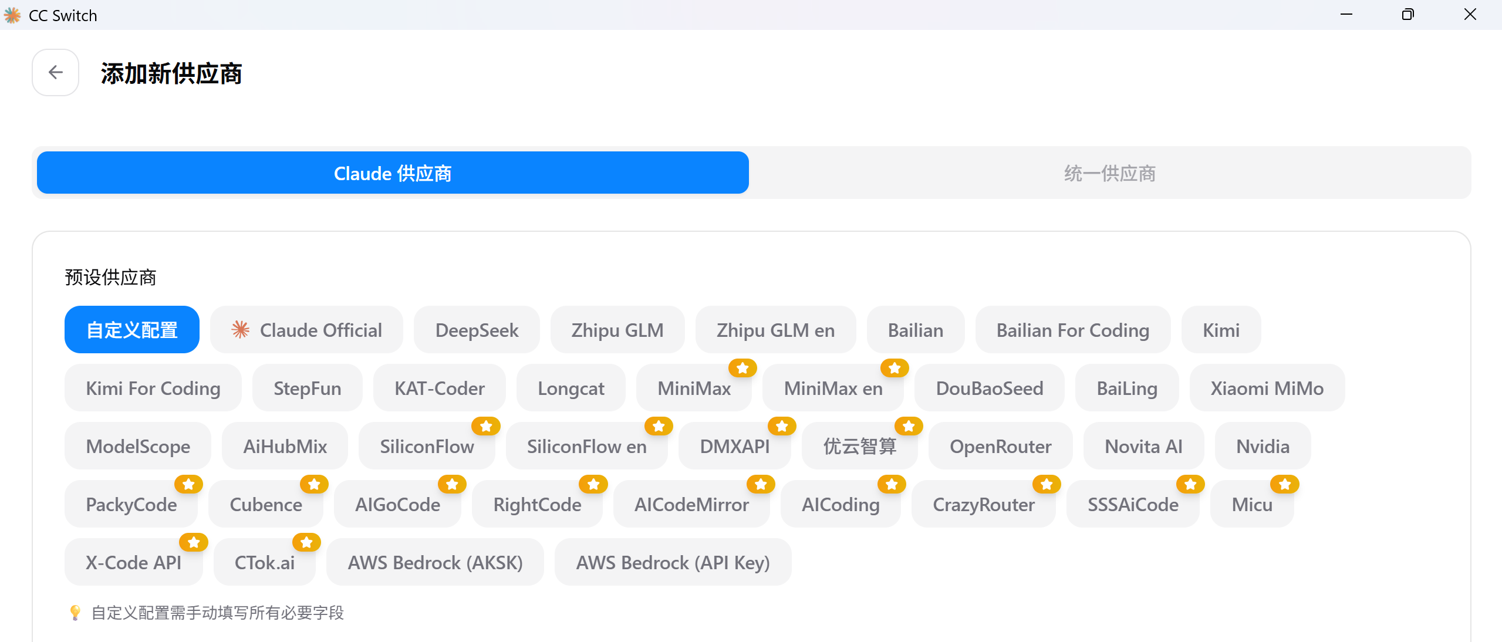Select the DeepSeek provider preset
Viewport: 1502px width, 642px height.
click(x=477, y=330)
